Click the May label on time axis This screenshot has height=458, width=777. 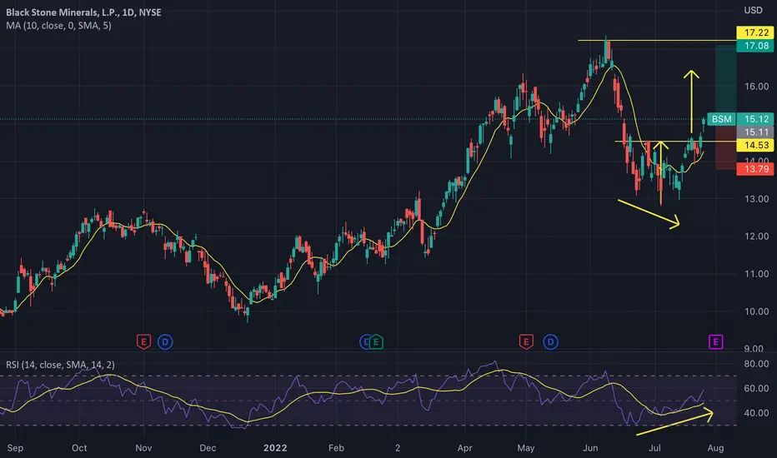pos(526,448)
